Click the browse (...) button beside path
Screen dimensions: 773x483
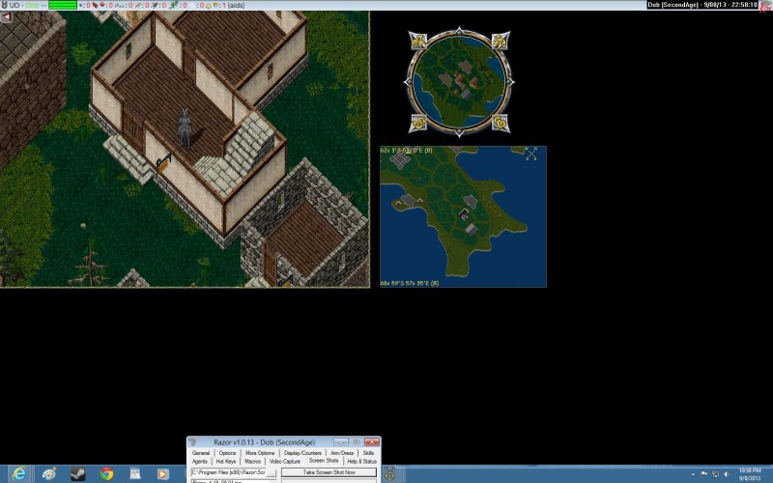click(272, 472)
